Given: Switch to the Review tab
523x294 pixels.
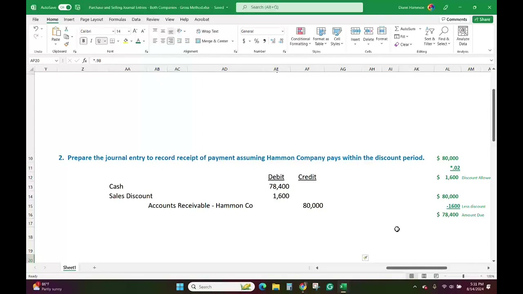Looking at the screenshot, I should pos(153,19).
